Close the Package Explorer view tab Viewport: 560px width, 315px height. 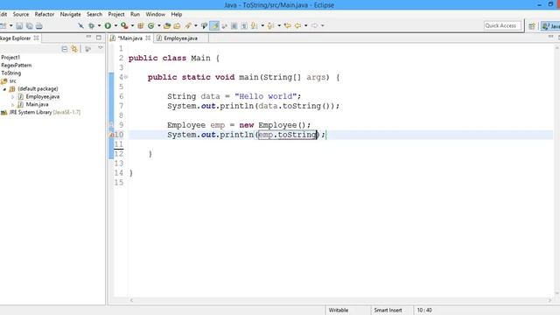(36, 38)
